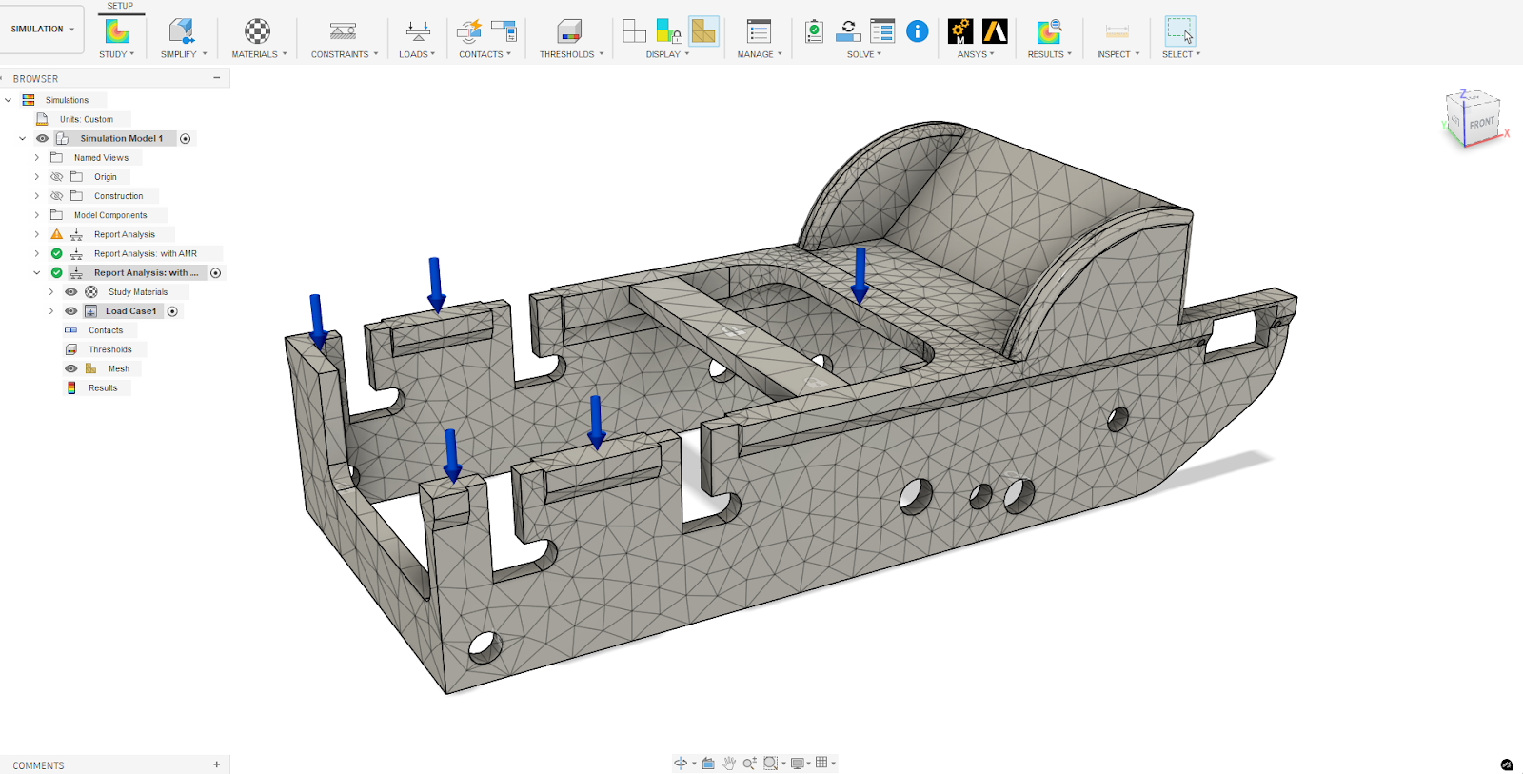Click the blue info icon in Solve
Screen dimensions: 1523x774
917,31
